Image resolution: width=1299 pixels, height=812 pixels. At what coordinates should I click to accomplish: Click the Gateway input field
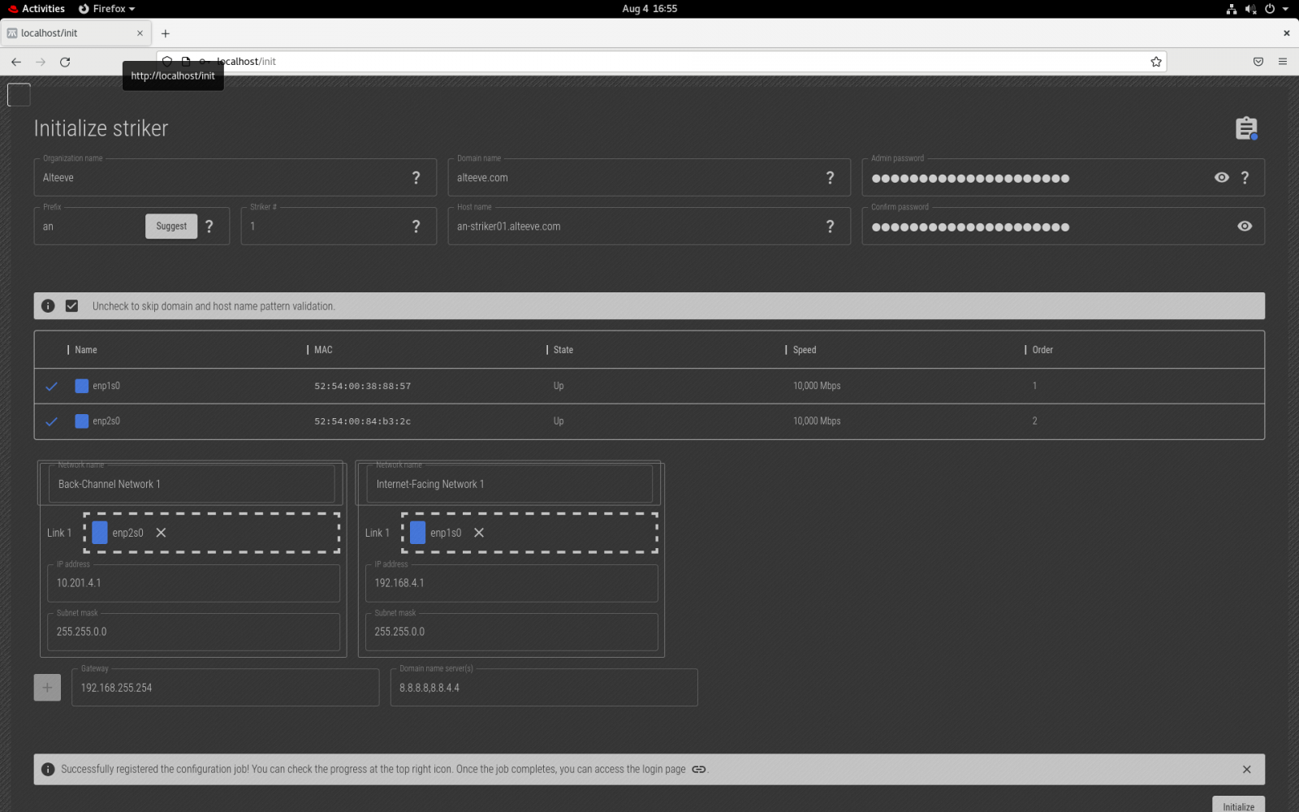225,688
